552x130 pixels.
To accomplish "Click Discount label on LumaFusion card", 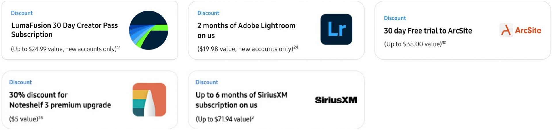I will (x=22, y=13).
